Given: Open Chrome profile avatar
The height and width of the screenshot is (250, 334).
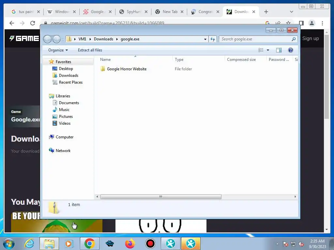Looking at the screenshot, I should (312, 23).
